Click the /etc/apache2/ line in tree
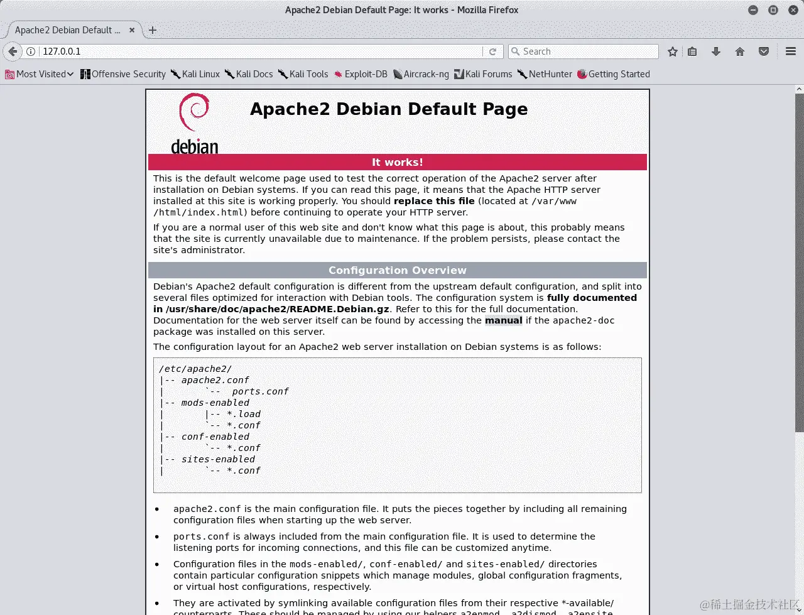Viewport: 804px width, 615px height. tap(195, 369)
